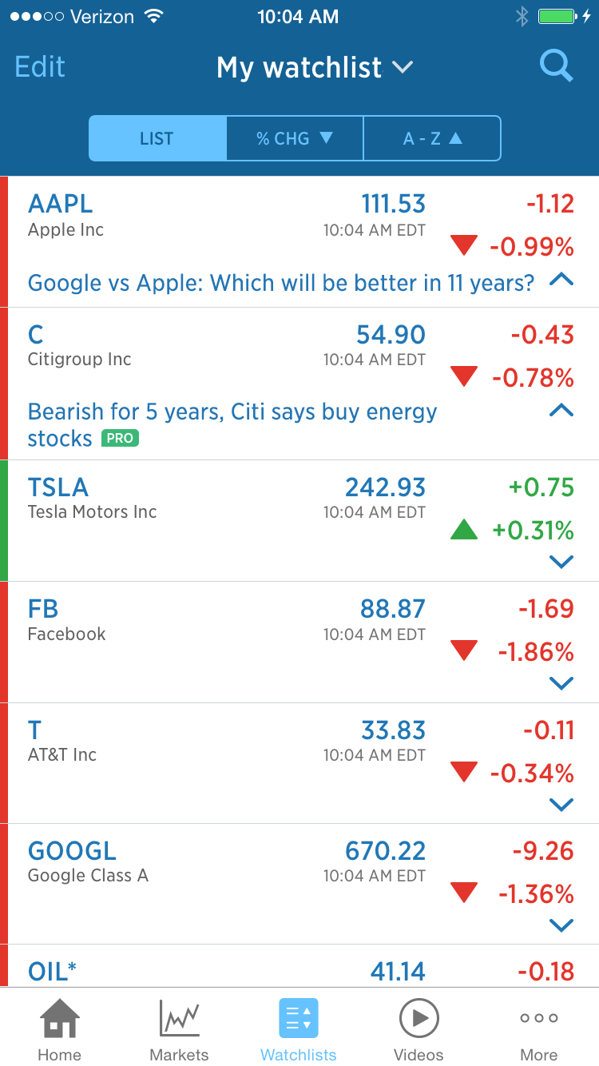Open the Videos play icon
Viewport: 599px width, 1066px height.
click(419, 1019)
